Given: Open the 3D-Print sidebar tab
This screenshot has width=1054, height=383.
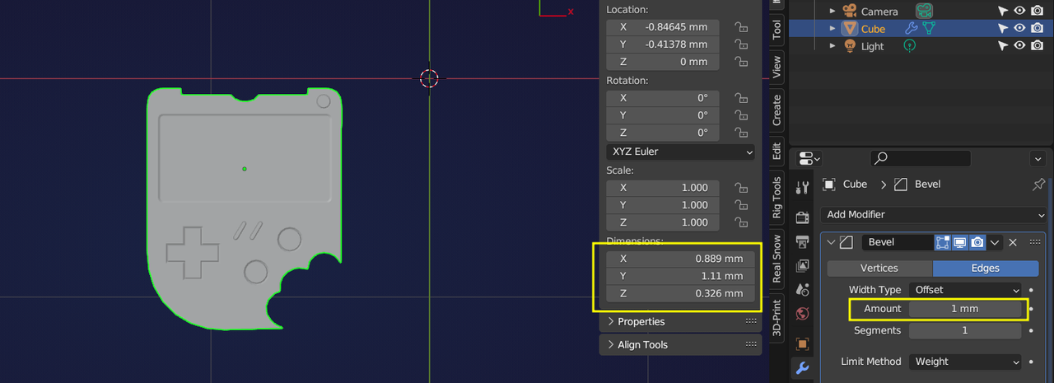Looking at the screenshot, I should pyautogui.click(x=777, y=318).
